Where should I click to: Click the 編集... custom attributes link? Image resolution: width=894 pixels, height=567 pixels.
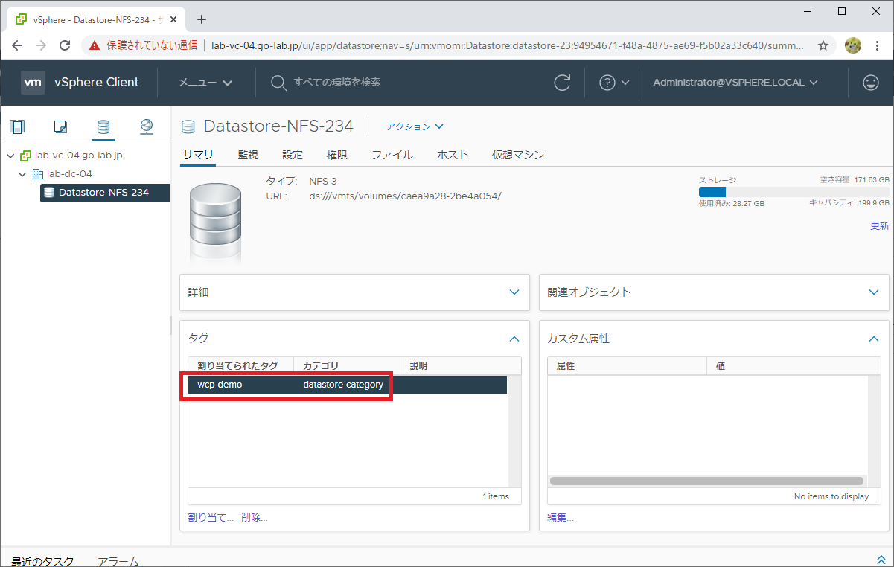pos(561,517)
